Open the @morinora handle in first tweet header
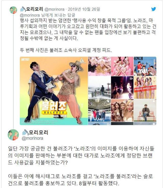The width and height of the screenshot is (163, 188). click(x=54, y=9)
